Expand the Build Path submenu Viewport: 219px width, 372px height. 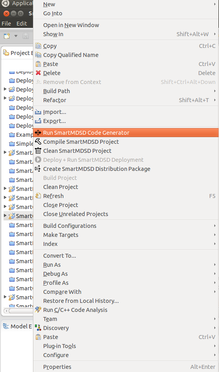126,91
